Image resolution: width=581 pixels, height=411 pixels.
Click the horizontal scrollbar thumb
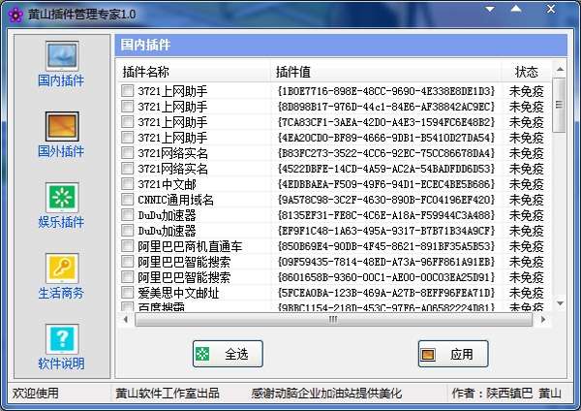(333, 319)
